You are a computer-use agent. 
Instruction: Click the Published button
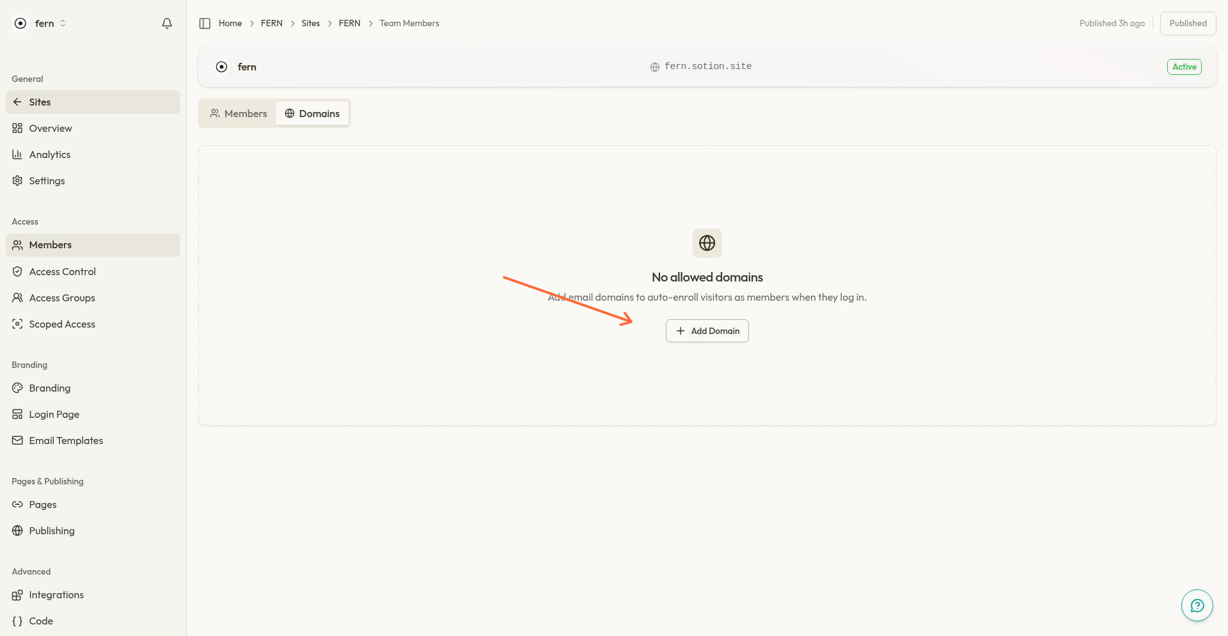pyautogui.click(x=1188, y=23)
